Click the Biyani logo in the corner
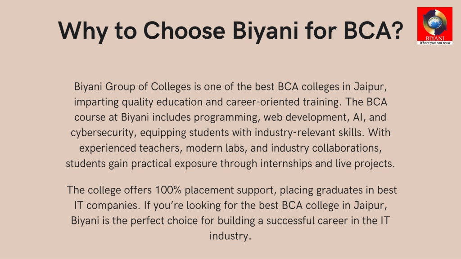 pos(434,26)
